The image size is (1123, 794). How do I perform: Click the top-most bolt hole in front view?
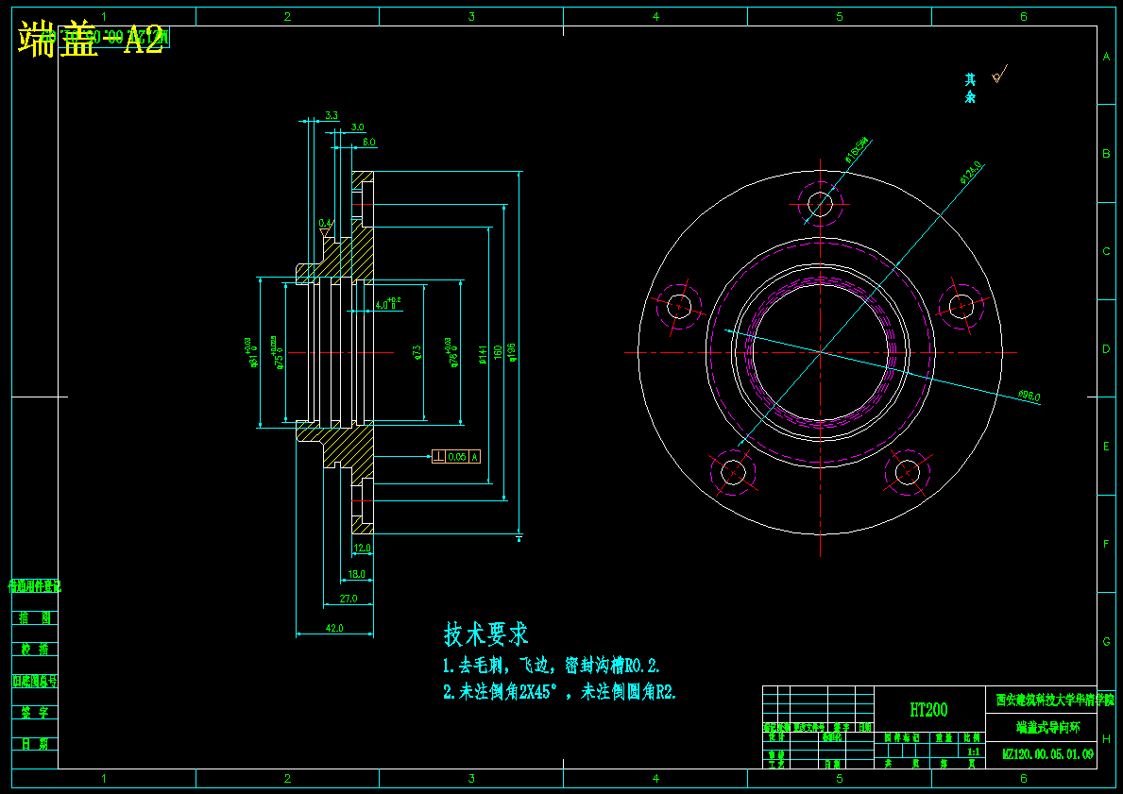820,203
